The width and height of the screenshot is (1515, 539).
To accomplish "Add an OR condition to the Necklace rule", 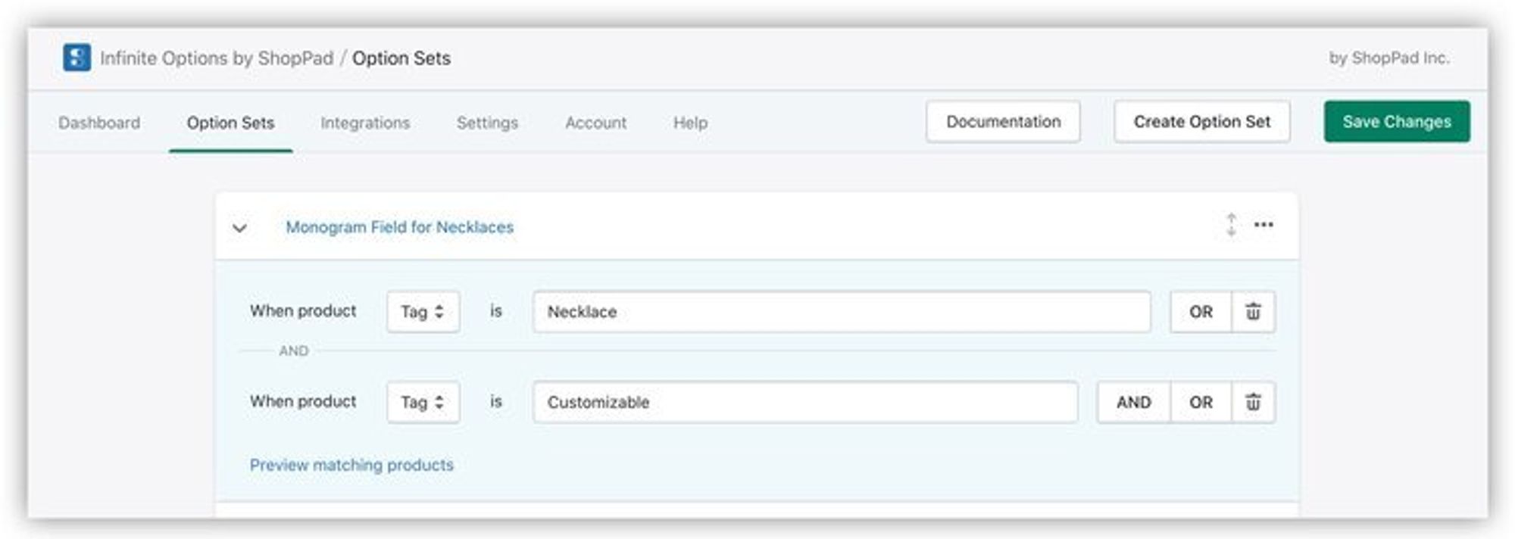I will pyautogui.click(x=1201, y=311).
